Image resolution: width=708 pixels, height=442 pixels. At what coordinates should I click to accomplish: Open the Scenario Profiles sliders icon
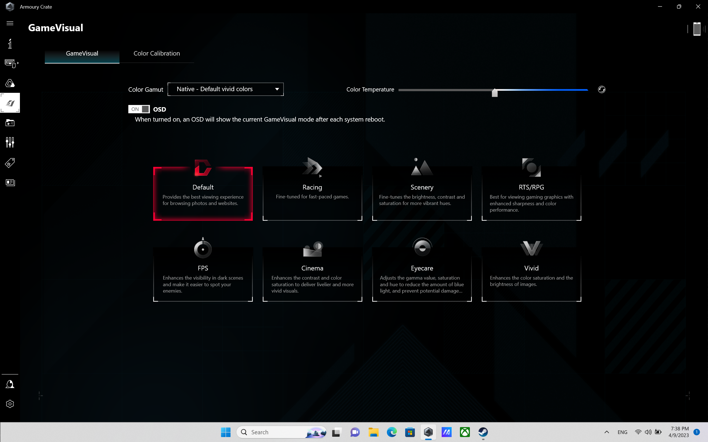(10, 142)
